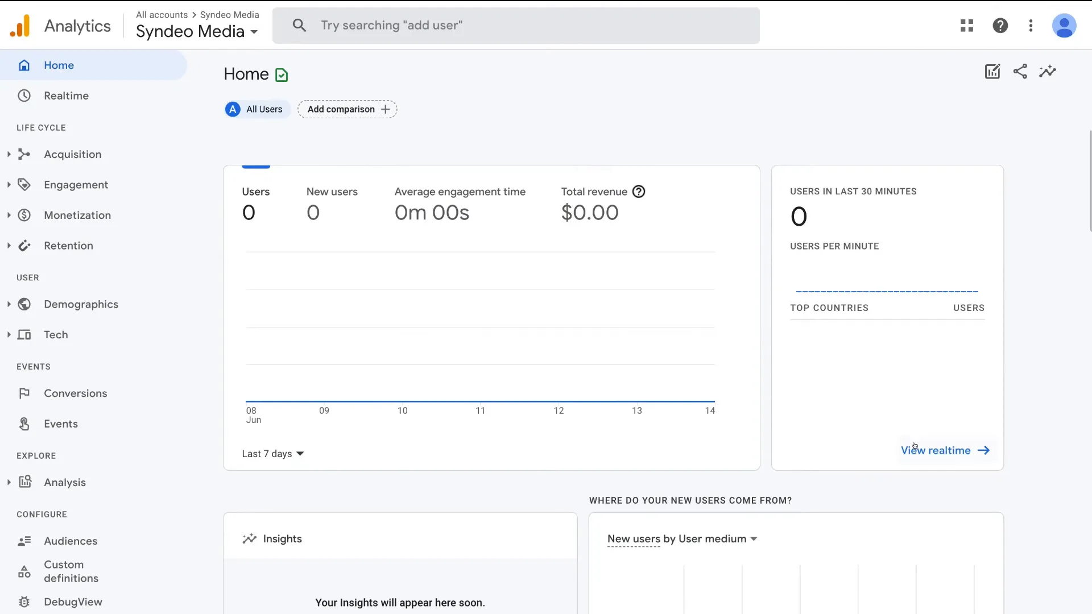Click the Tech devices icon
Viewport: 1092px width, 614px height.
pos(24,335)
